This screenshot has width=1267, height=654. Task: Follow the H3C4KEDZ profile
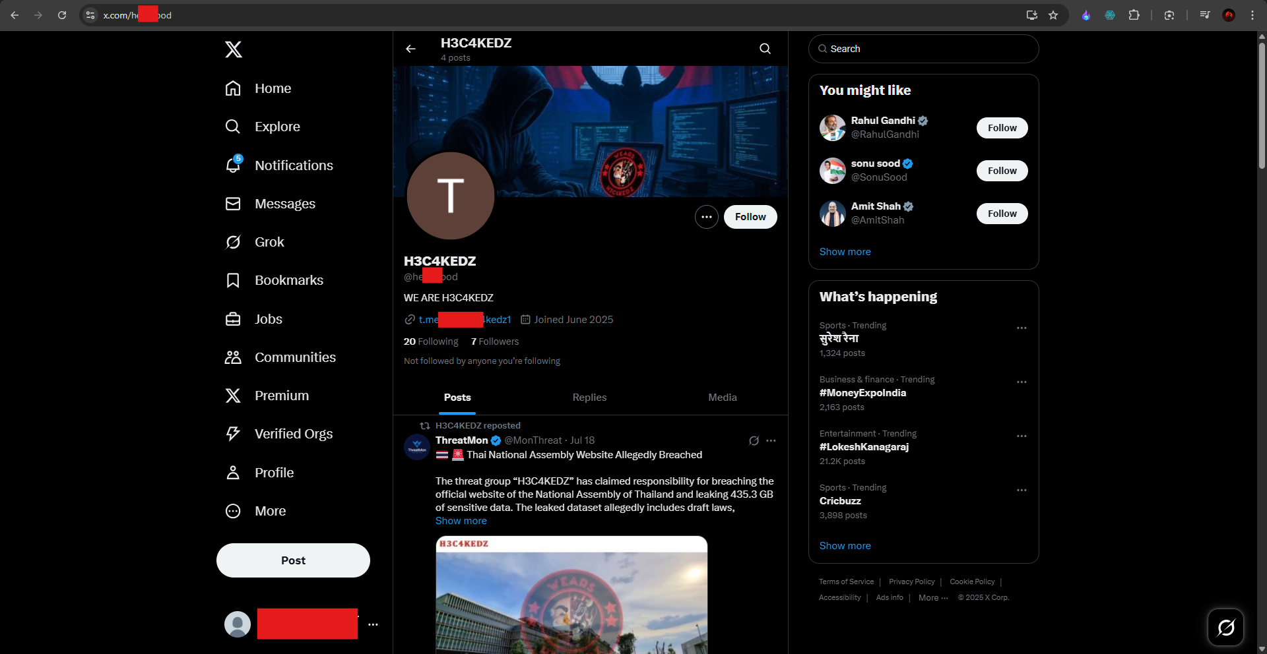tap(750, 217)
